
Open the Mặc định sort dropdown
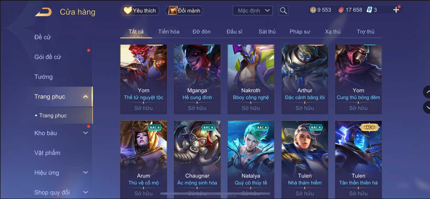click(x=253, y=11)
